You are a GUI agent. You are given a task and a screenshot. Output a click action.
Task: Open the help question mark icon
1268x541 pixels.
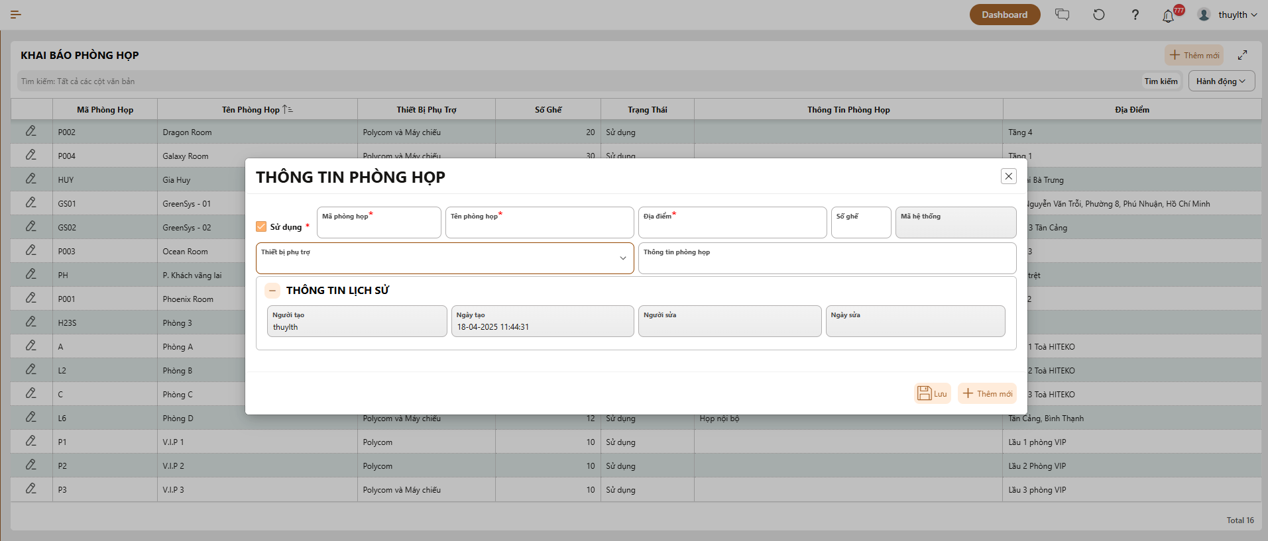pos(1135,15)
